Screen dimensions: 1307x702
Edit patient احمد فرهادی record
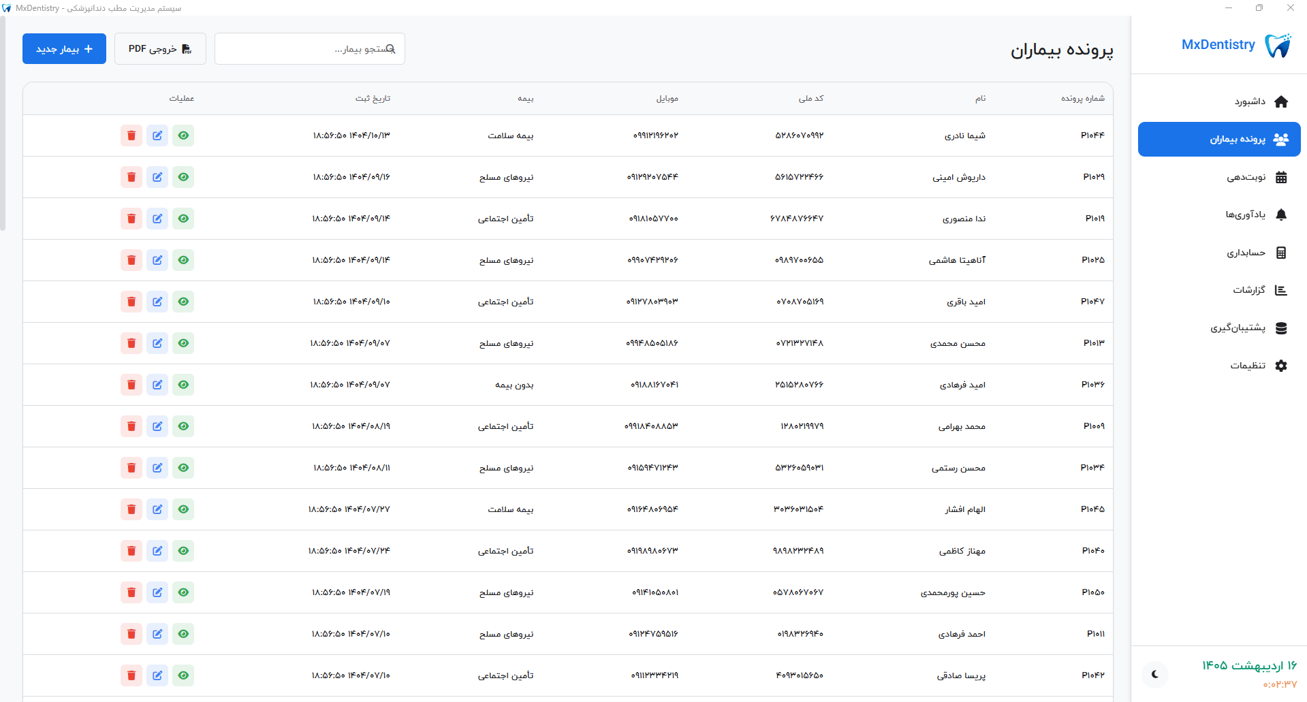(157, 634)
